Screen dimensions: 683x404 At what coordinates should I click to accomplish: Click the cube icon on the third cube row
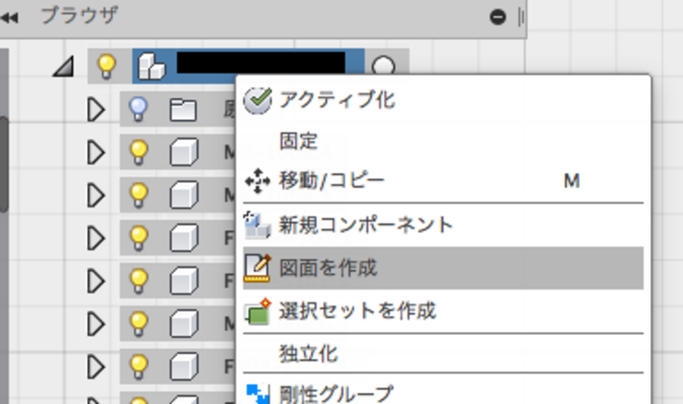click(x=184, y=239)
